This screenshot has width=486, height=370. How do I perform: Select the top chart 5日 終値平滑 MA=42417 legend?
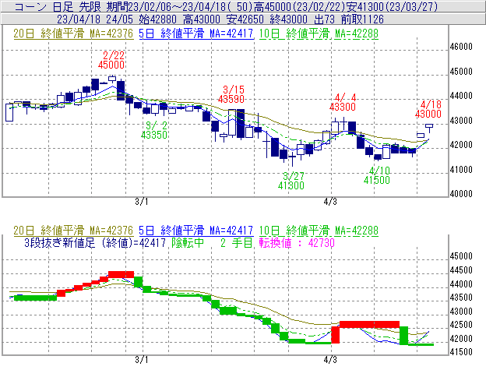[196, 33]
